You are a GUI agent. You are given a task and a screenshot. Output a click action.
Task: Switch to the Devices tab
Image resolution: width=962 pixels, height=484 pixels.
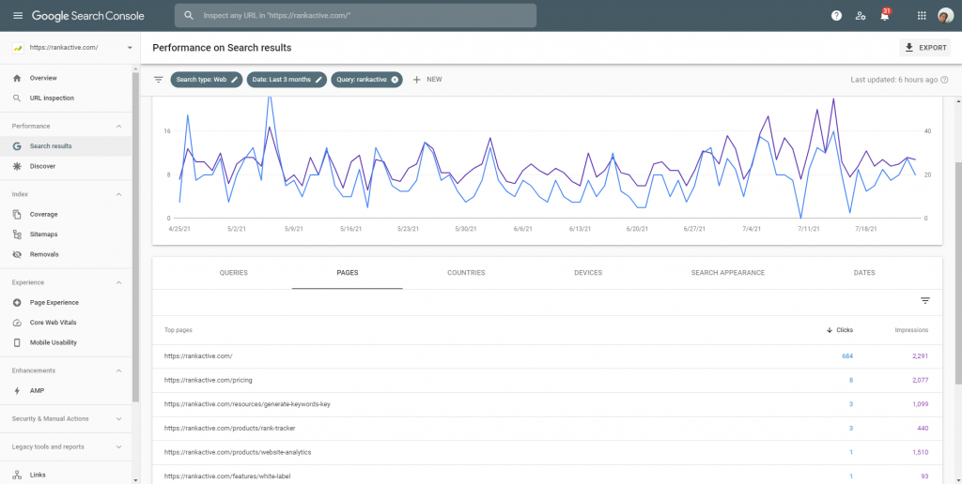588,273
